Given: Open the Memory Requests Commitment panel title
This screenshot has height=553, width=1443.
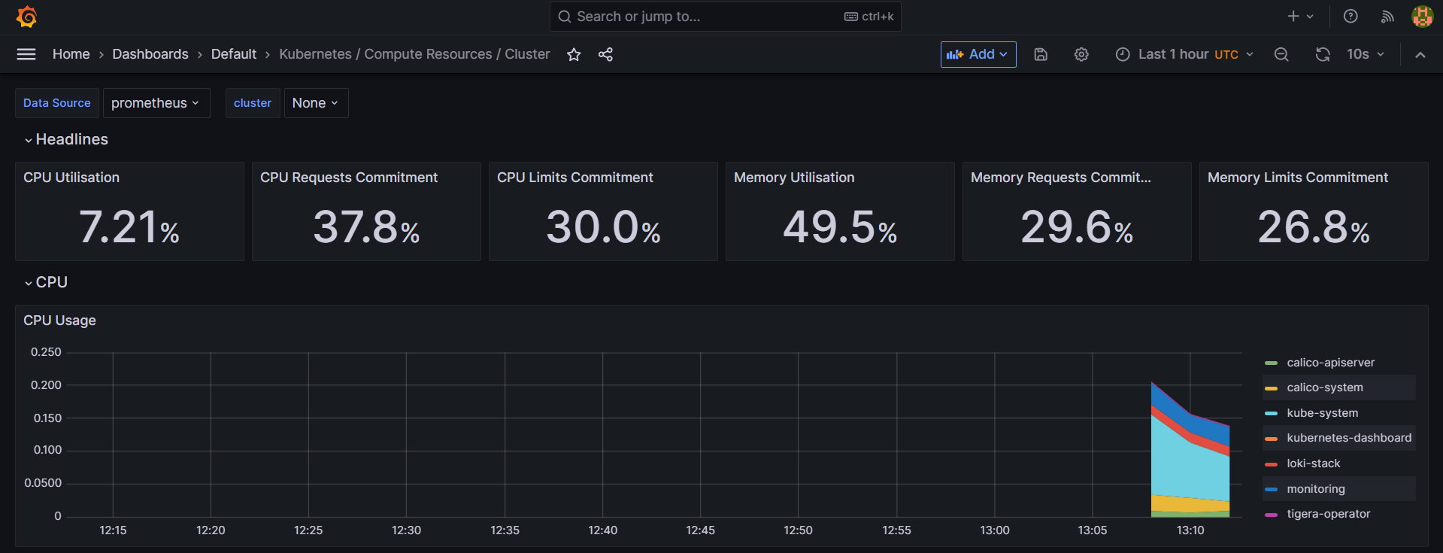Looking at the screenshot, I should [1060, 178].
